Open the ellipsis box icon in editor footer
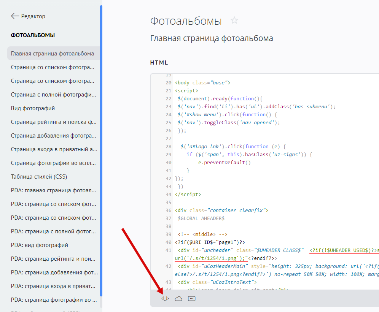379x312 pixels. (192, 299)
